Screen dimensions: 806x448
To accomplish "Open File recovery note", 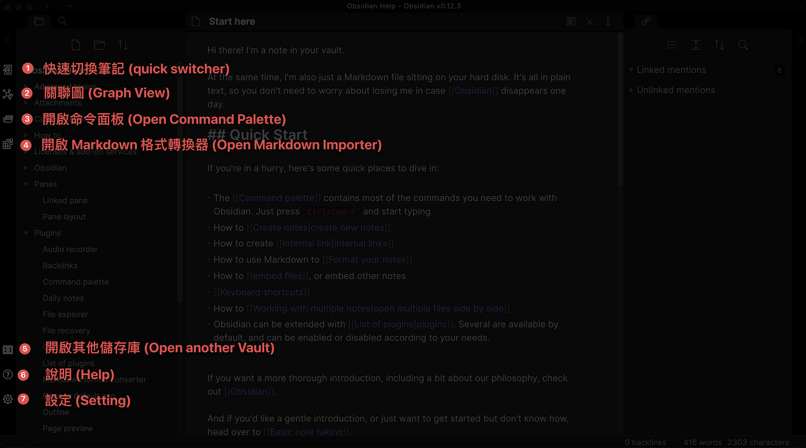I will (x=66, y=331).
